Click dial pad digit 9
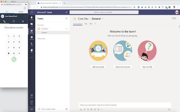 [19, 48]
